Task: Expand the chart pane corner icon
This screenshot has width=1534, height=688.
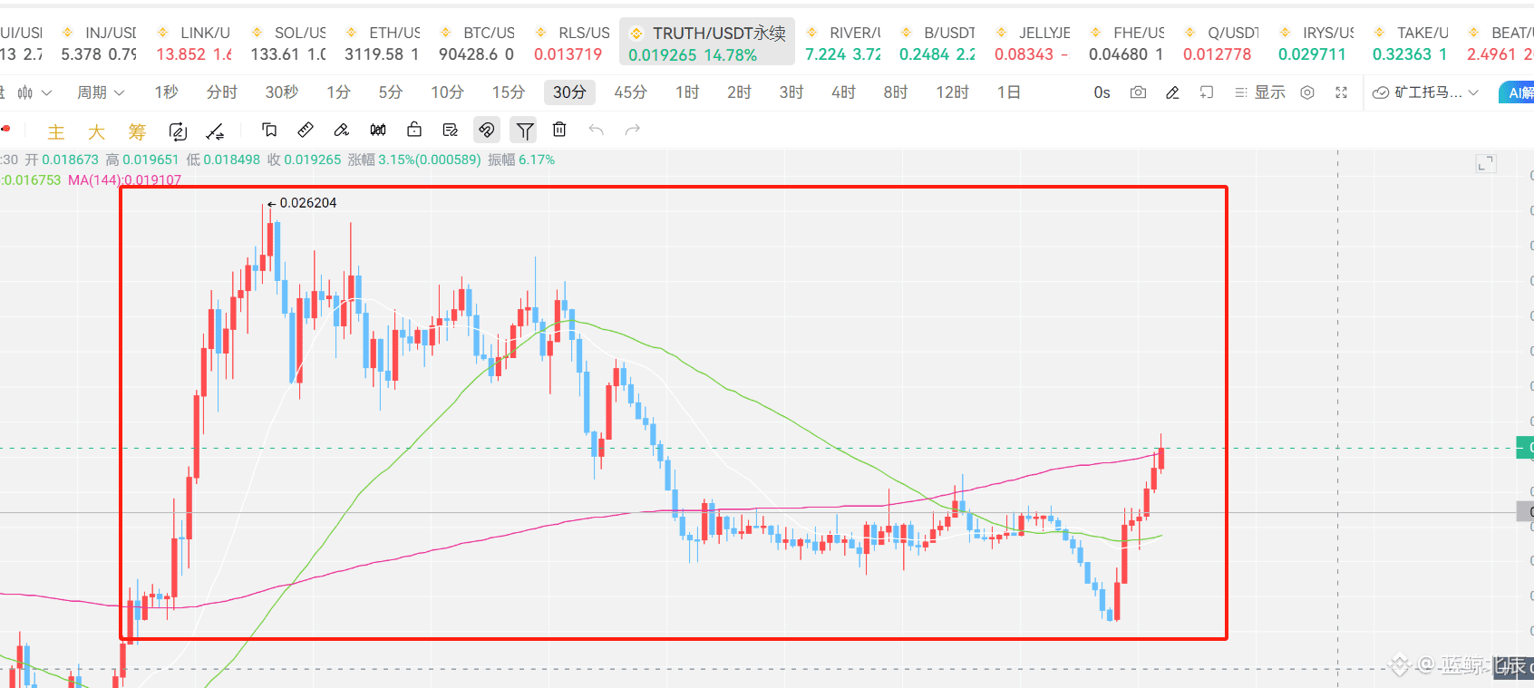Action: [1485, 164]
